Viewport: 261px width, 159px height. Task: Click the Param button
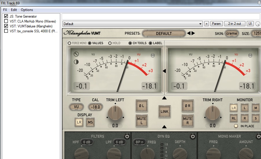216,24
